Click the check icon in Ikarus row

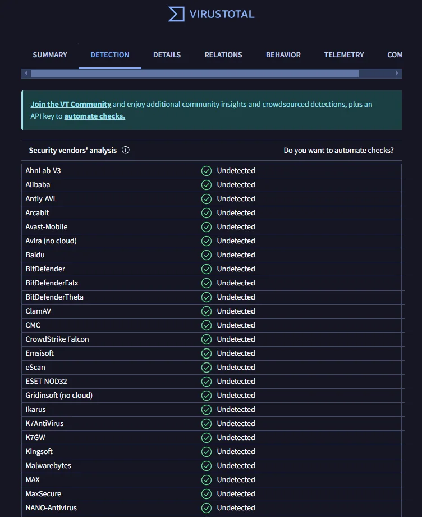coord(207,410)
